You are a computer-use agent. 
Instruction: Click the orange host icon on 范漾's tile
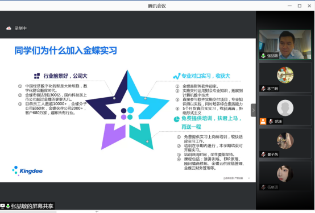click(x=263, y=121)
